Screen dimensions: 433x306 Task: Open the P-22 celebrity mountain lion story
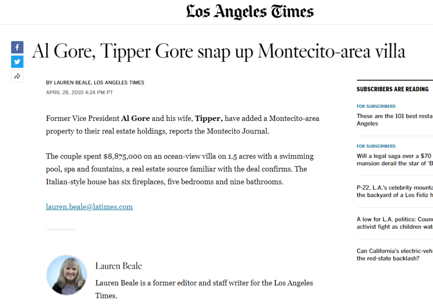394,191
